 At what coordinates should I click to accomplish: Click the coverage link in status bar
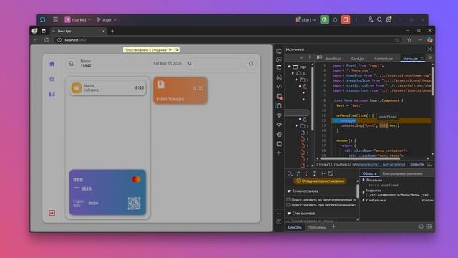pos(416,164)
